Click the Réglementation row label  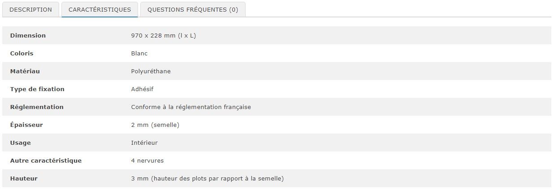[x=37, y=107]
